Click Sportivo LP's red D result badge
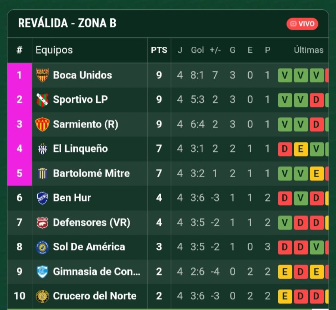The image size is (336, 310). pyautogui.click(x=316, y=100)
